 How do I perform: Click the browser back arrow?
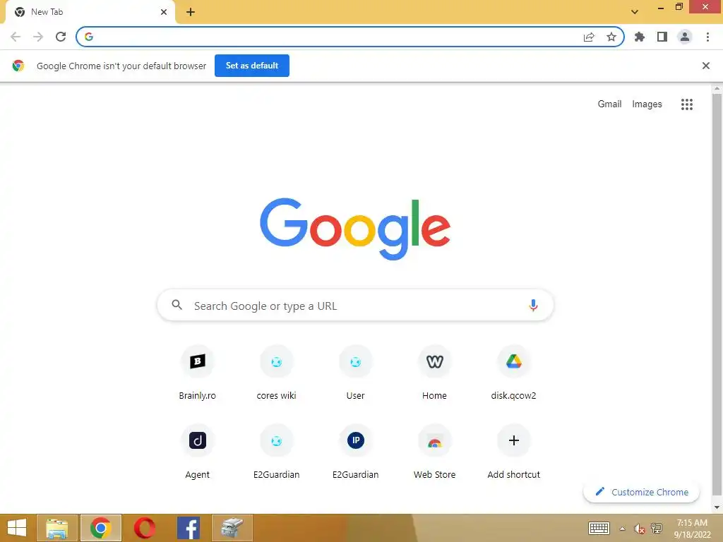click(16, 37)
